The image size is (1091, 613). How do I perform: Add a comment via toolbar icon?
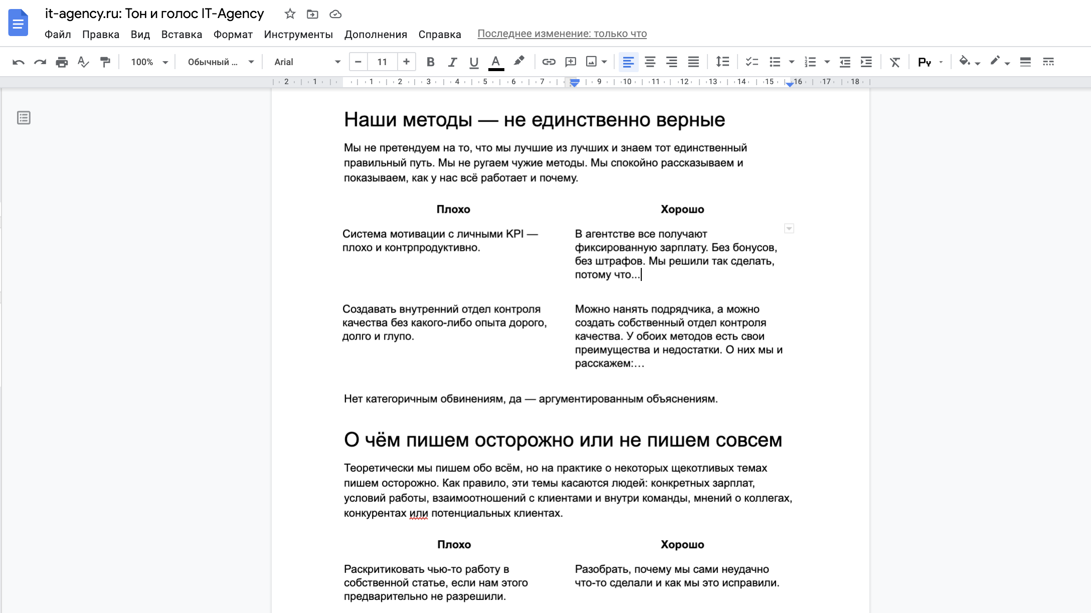point(571,62)
